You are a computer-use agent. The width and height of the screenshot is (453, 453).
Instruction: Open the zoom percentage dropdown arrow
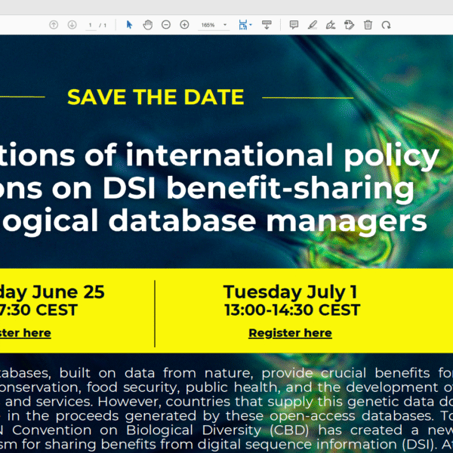[x=225, y=25]
